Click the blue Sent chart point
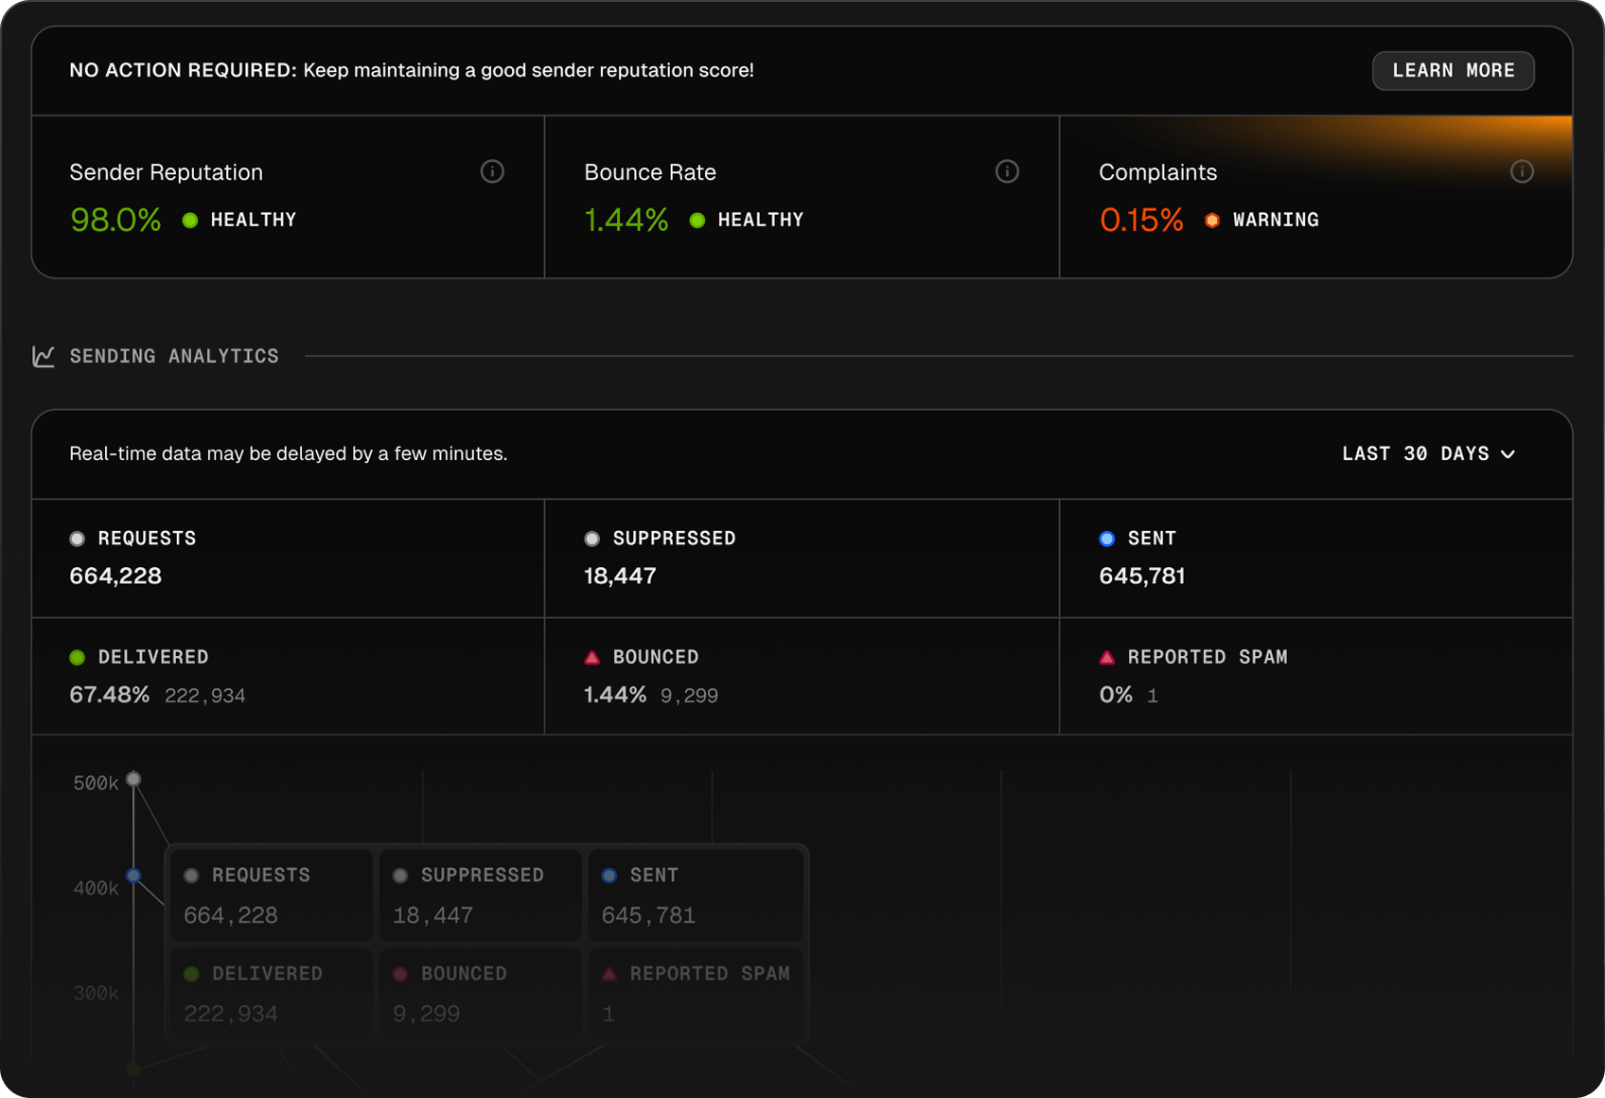This screenshot has height=1098, width=1605. (134, 876)
